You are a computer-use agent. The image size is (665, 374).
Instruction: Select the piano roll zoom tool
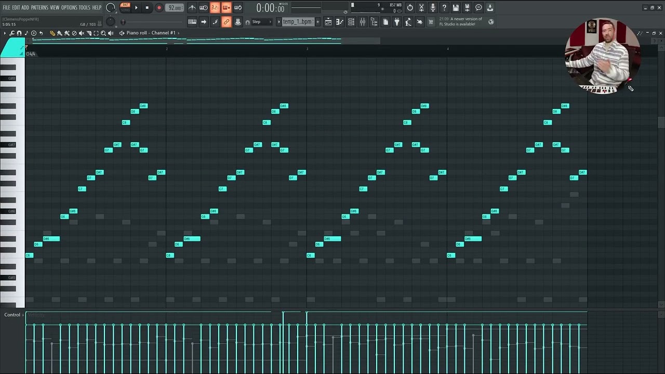(103, 33)
